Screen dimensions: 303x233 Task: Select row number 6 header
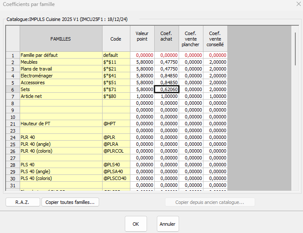pyautogui.click(x=13, y=89)
